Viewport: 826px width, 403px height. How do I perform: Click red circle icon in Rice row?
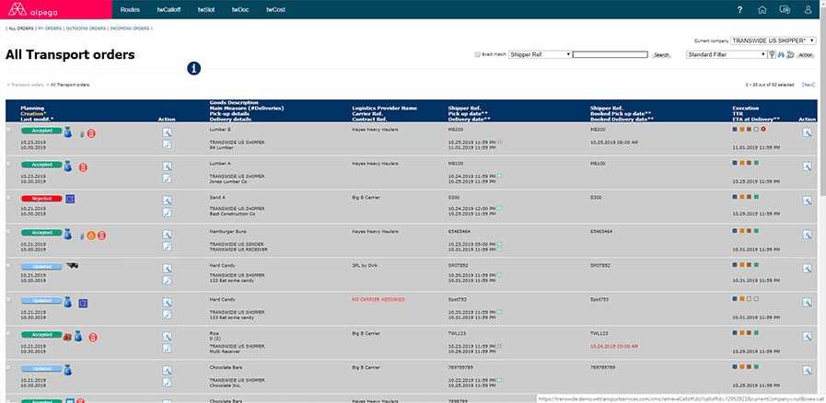93,338
